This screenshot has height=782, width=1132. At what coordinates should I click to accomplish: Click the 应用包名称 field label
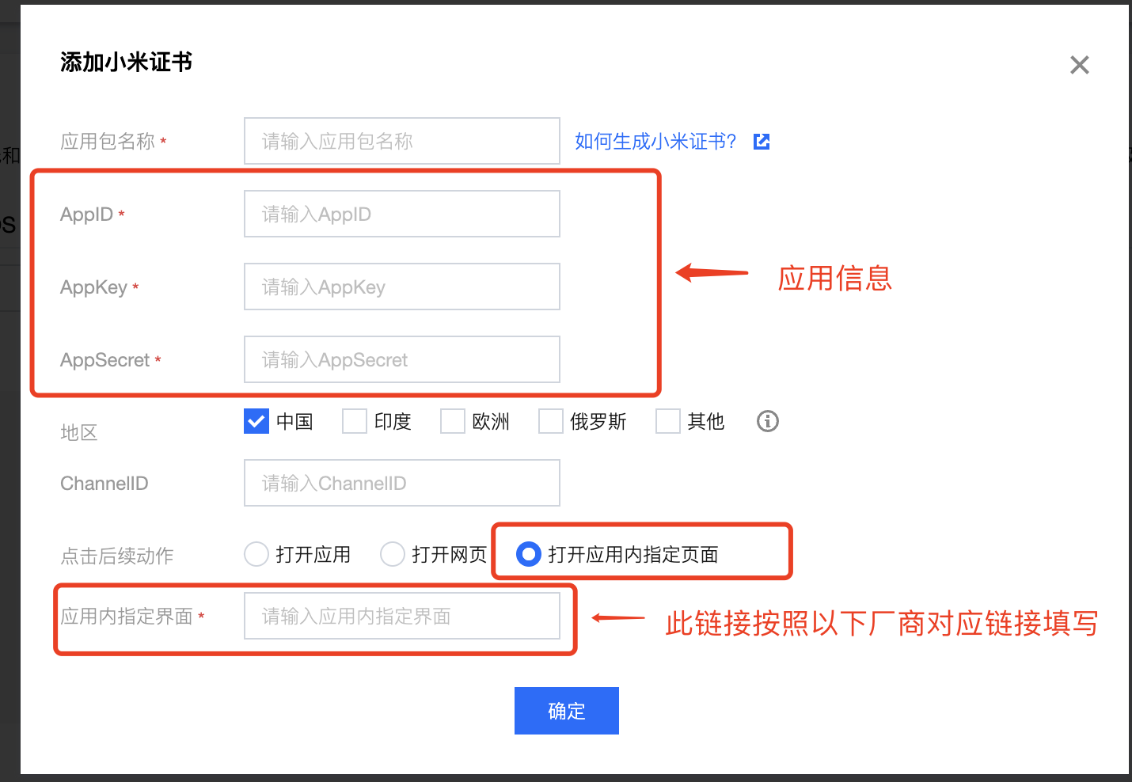(x=108, y=142)
